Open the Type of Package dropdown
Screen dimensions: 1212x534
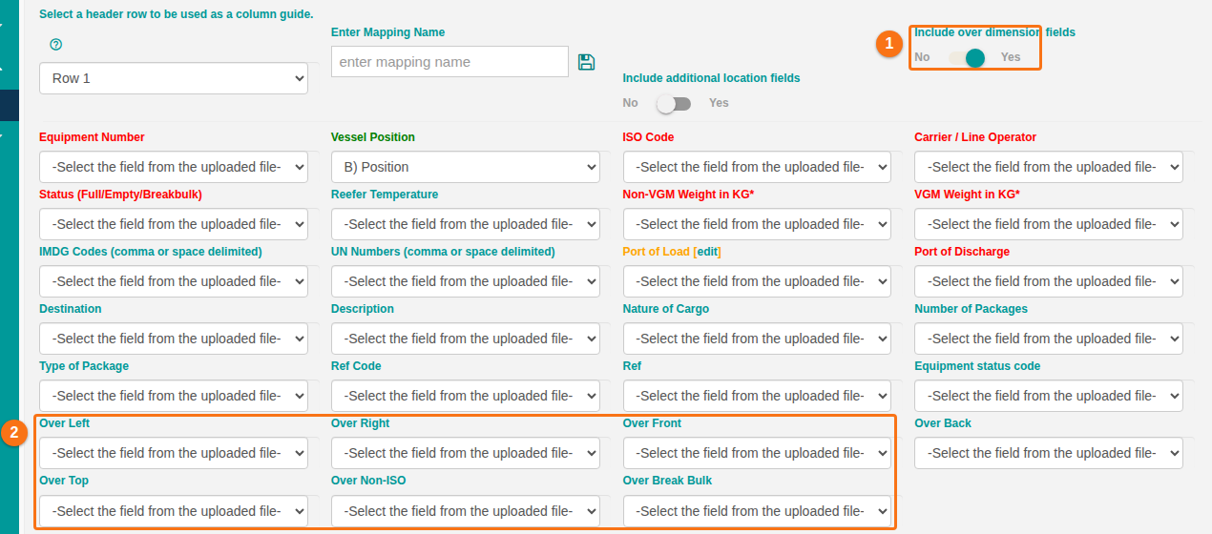pyautogui.click(x=174, y=396)
